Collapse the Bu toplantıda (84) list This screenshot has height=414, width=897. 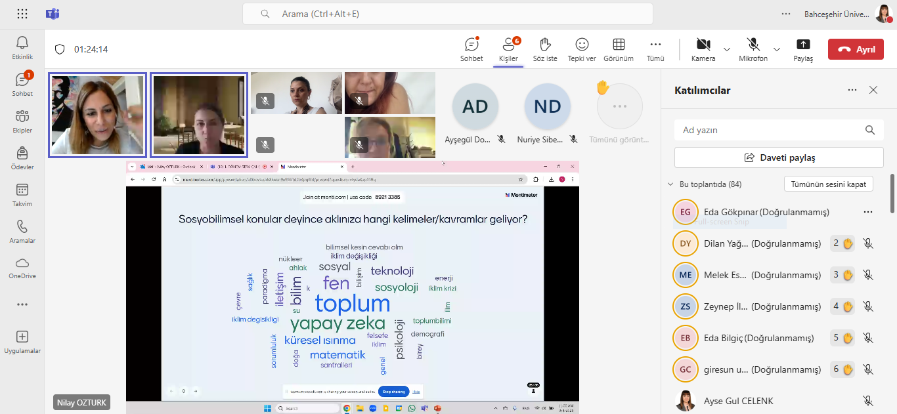670,184
